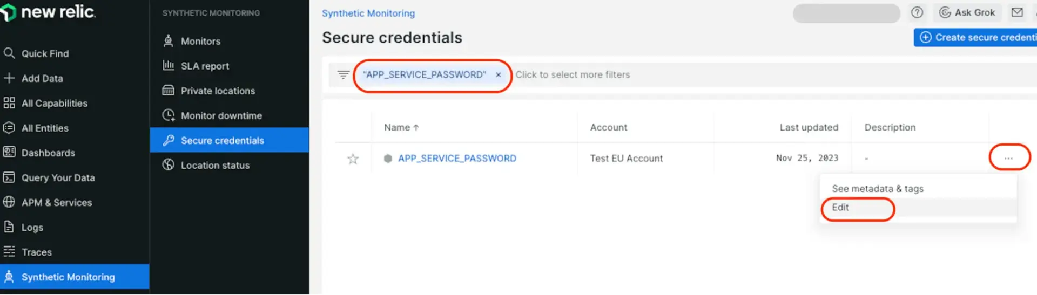1037x295 pixels.
Task: View the Location status page
Action: (x=215, y=165)
